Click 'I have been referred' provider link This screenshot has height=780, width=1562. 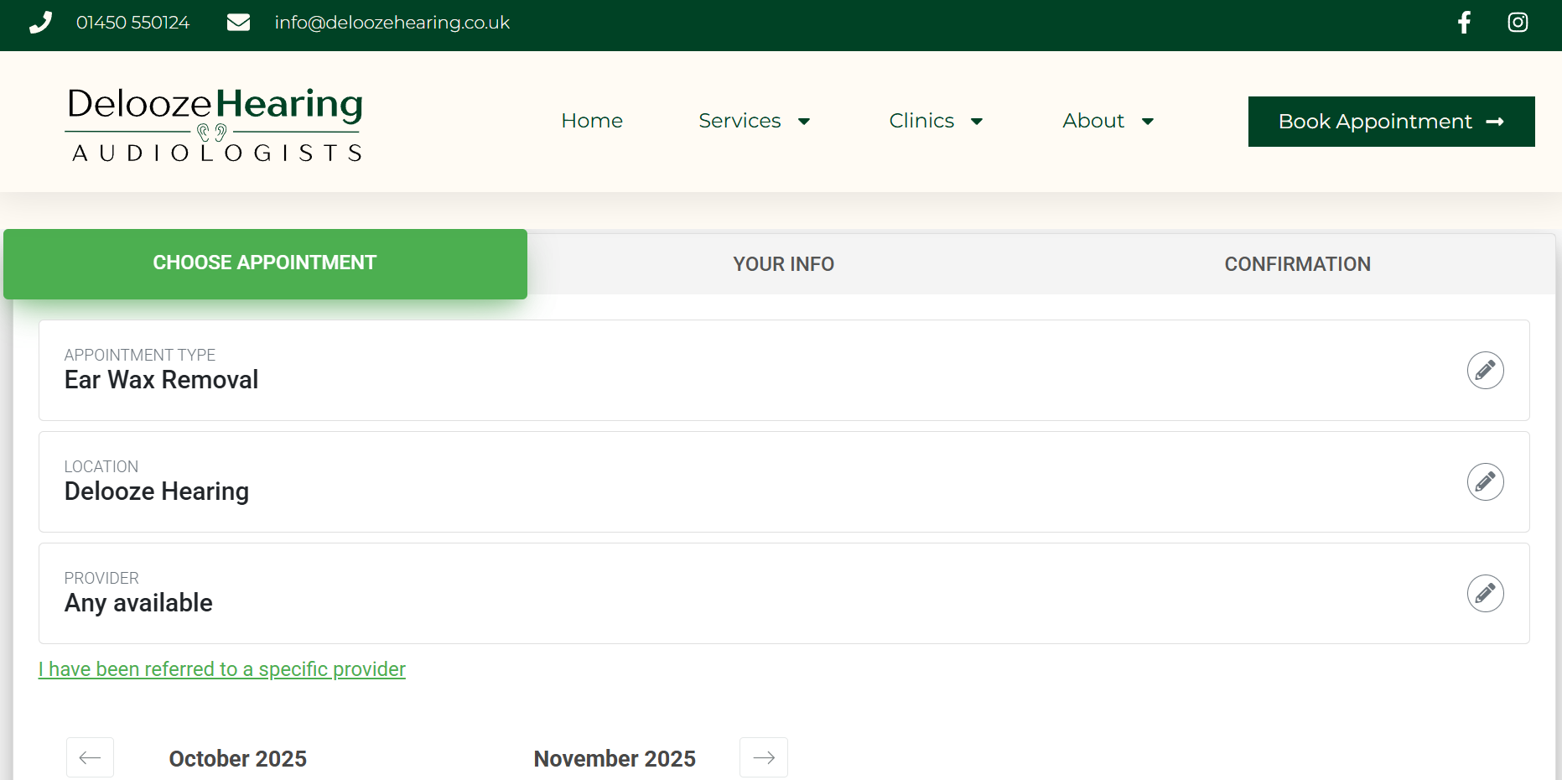click(x=222, y=669)
